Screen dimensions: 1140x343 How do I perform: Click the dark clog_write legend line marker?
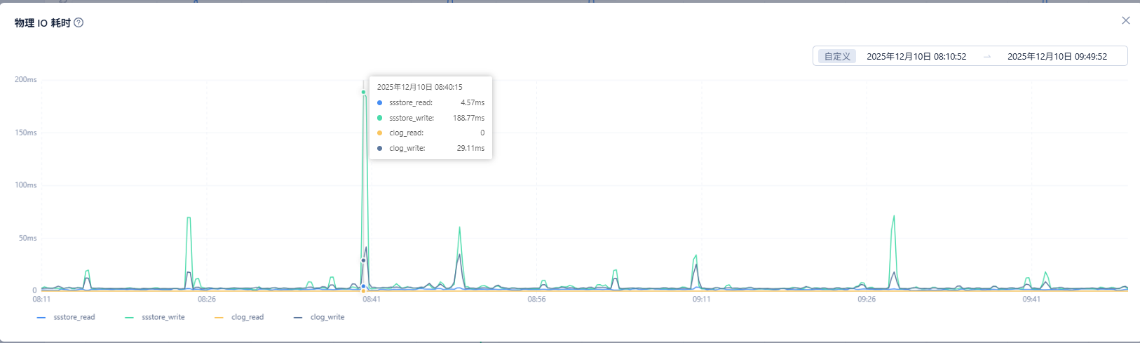click(x=298, y=318)
